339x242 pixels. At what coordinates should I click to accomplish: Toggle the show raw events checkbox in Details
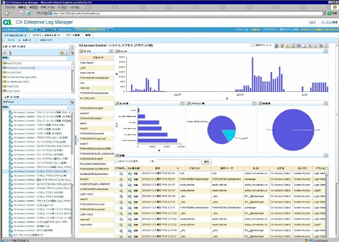(116, 161)
